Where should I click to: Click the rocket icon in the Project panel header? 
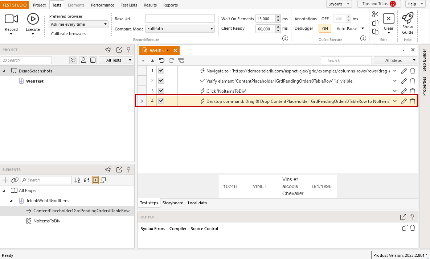[x=108, y=50]
